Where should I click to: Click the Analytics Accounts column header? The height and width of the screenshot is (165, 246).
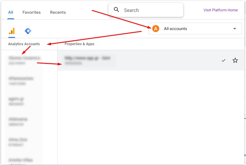click(x=24, y=44)
